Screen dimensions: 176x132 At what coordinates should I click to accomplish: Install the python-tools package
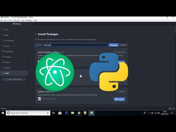tap(119, 99)
